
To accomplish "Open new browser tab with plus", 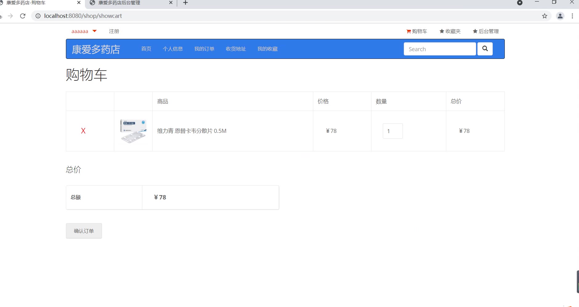I will 185,3.
